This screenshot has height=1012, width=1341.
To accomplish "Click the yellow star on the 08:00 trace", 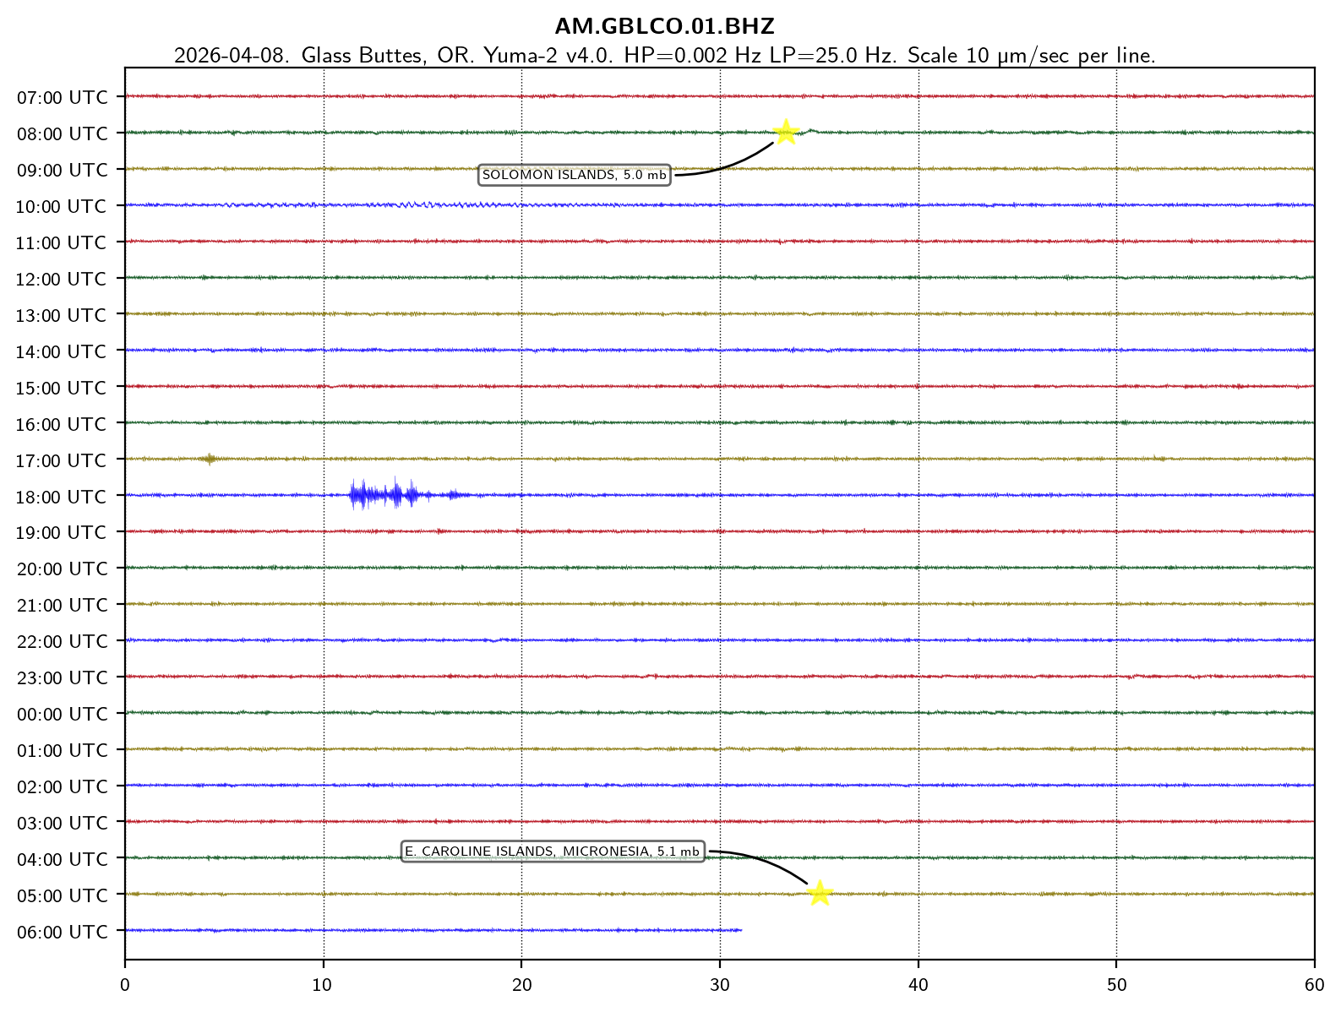I will [786, 132].
